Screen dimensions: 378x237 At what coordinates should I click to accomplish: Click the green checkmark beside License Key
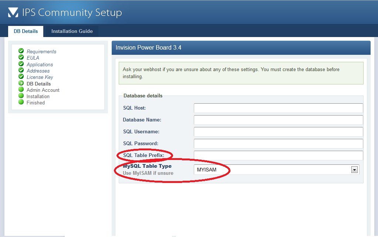click(x=21, y=76)
